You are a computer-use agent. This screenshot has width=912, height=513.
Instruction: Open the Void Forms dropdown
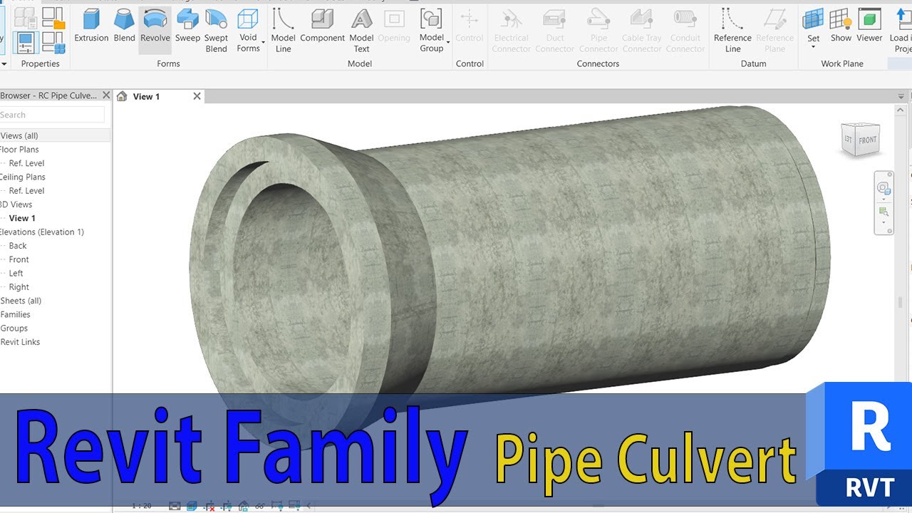pos(249,31)
